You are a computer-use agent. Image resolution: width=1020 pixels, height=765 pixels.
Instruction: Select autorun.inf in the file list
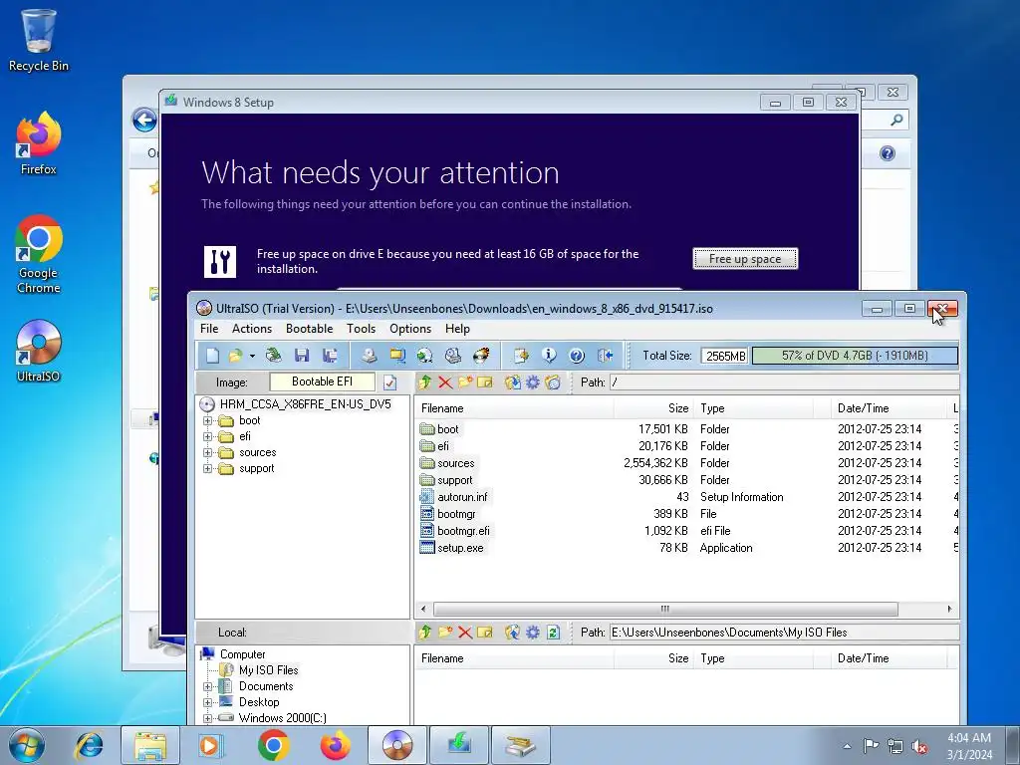click(462, 497)
